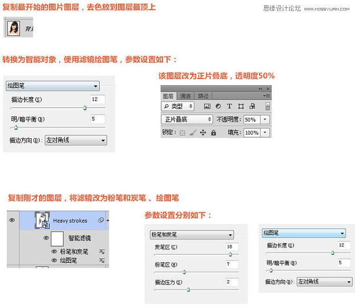Click blending options icon for 粉笔和炭笔 filter

tap(102, 252)
